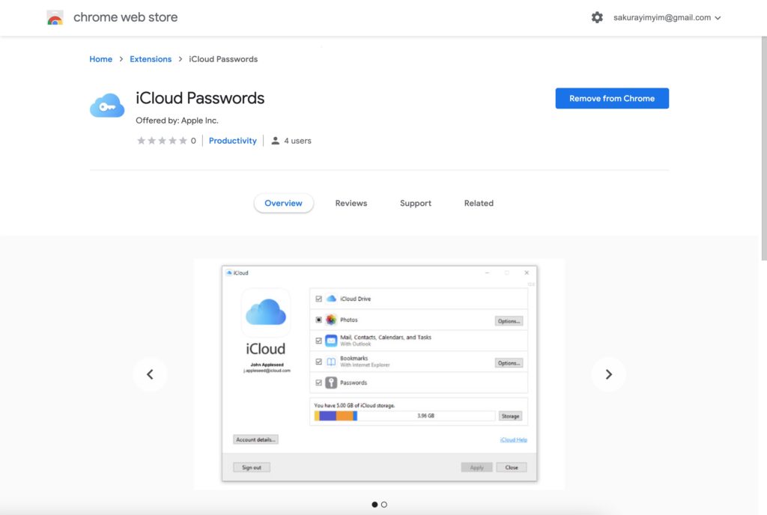The image size is (767, 515).
Task: Navigate to Extensions in the breadcrumb
Action: pyautogui.click(x=151, y=59)
